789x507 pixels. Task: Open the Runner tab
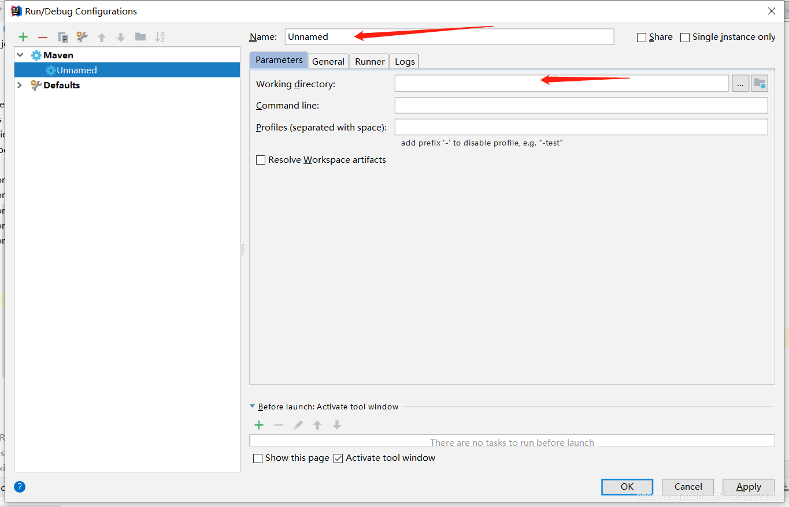[370, 61]
